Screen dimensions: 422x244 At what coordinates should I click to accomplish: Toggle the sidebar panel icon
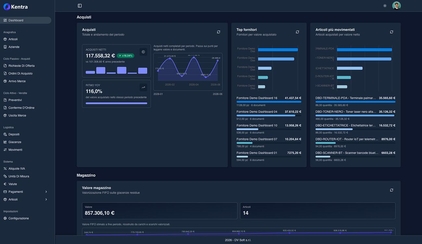coord(80,6)
